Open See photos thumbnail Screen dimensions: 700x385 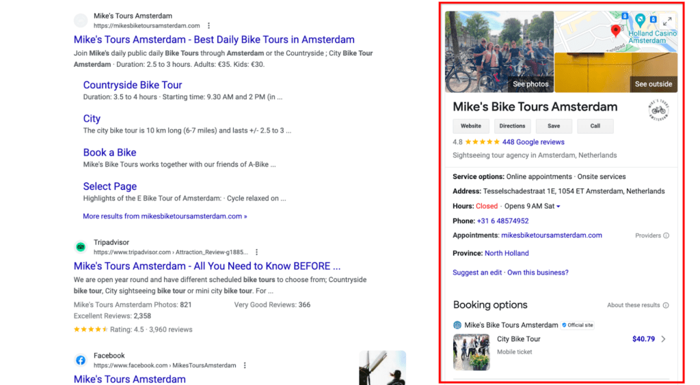coord(499,52)
